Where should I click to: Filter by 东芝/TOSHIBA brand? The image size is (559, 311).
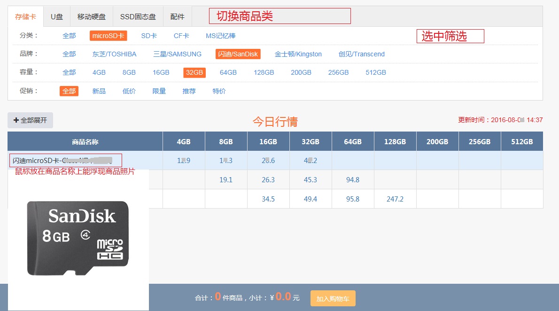114,54
